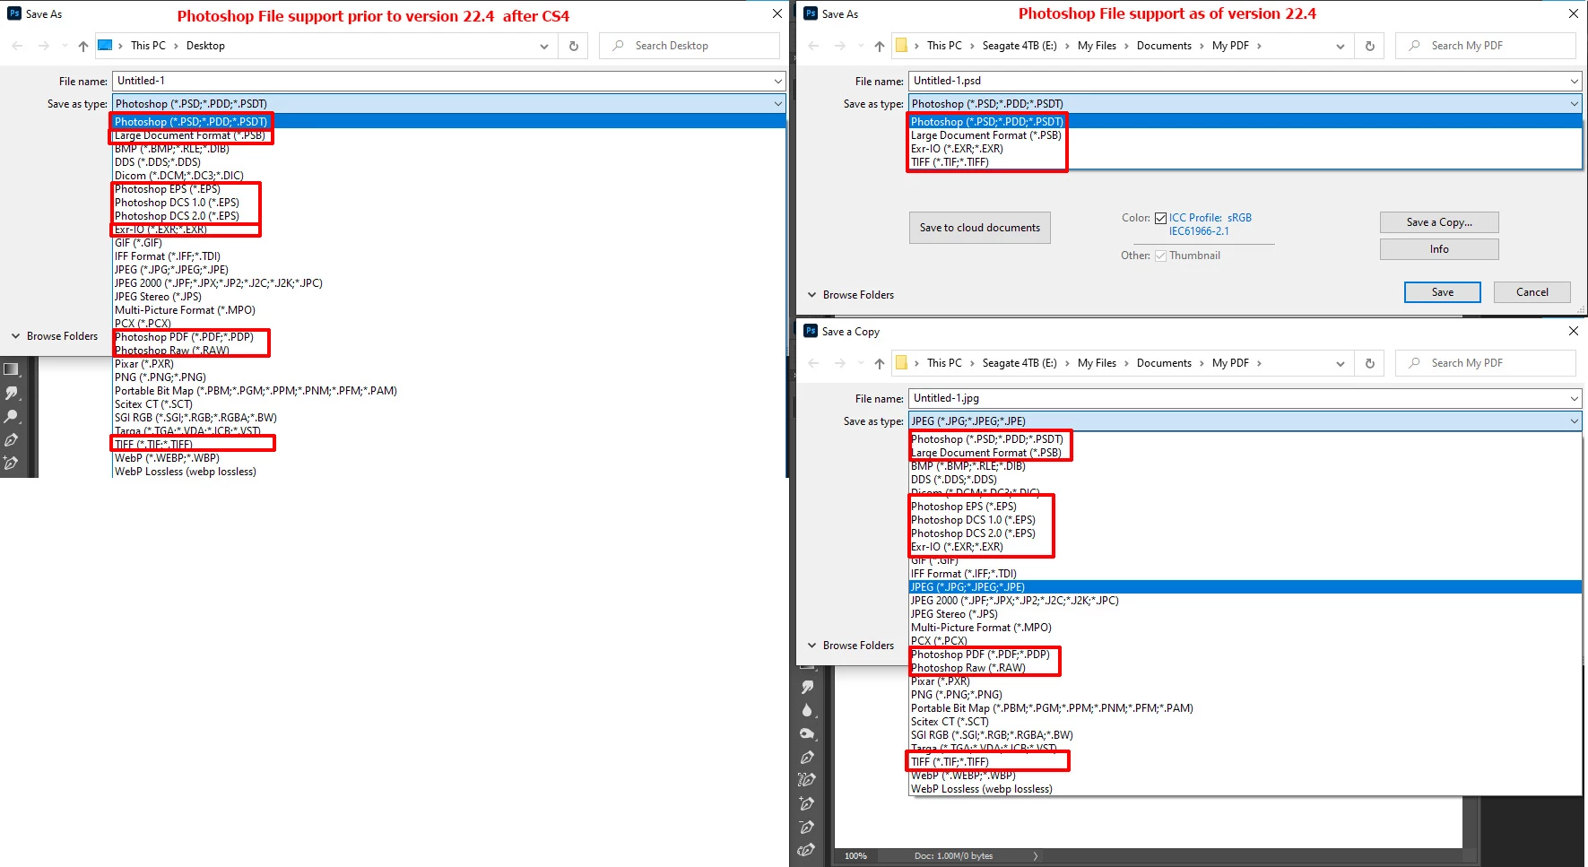Screen dimensions: 1588x867
Task: Click the Save a Copy... button
Action: tap(1439, 222)
